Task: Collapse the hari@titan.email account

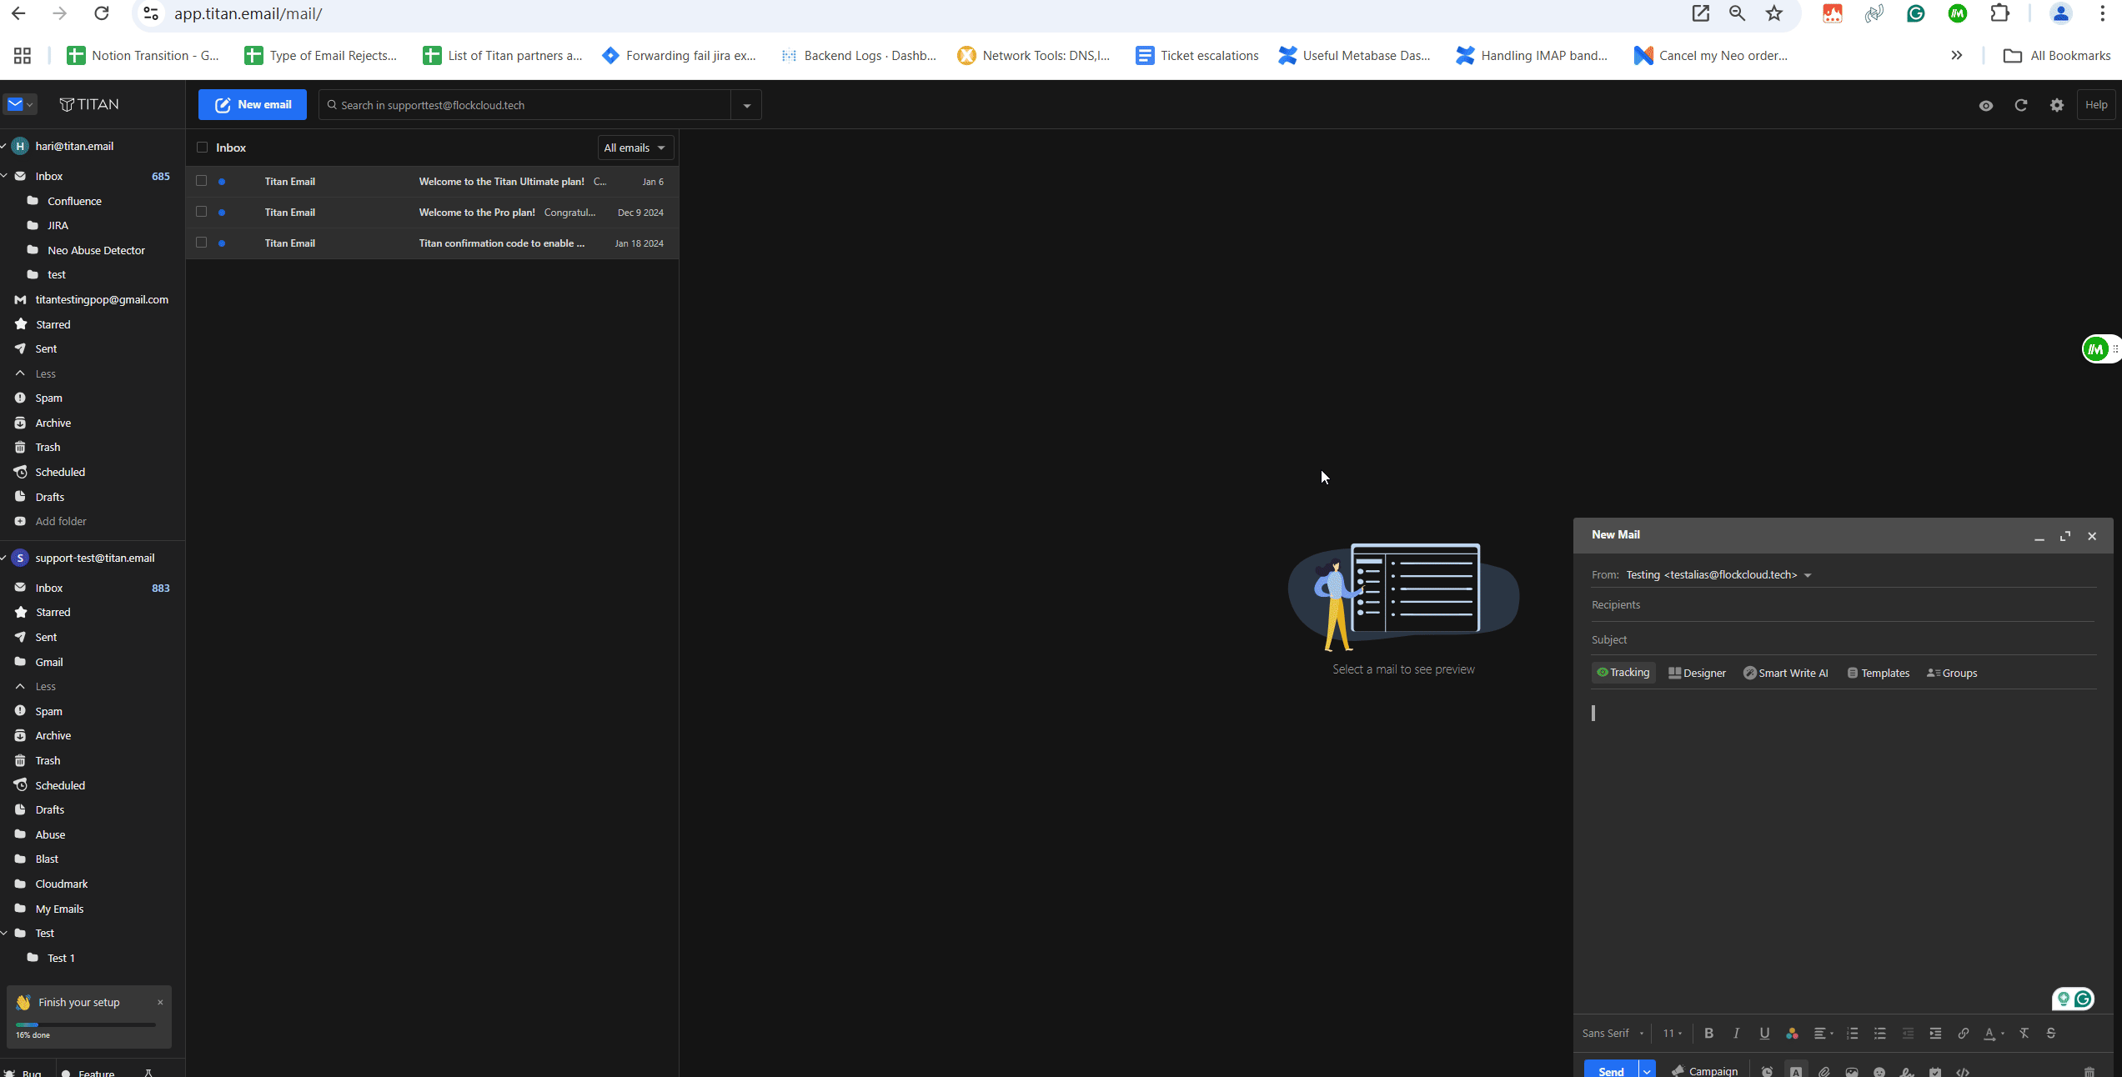Action: (4, 146)
